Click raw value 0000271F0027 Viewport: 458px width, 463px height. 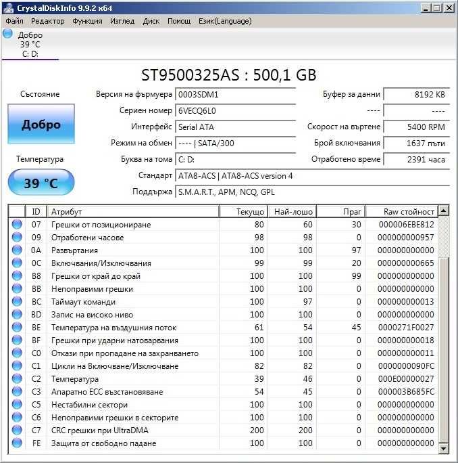point(406,328)
